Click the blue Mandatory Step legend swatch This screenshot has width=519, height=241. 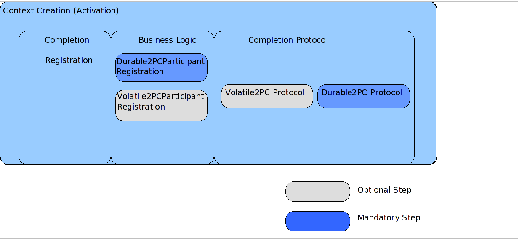coord(317,221)
